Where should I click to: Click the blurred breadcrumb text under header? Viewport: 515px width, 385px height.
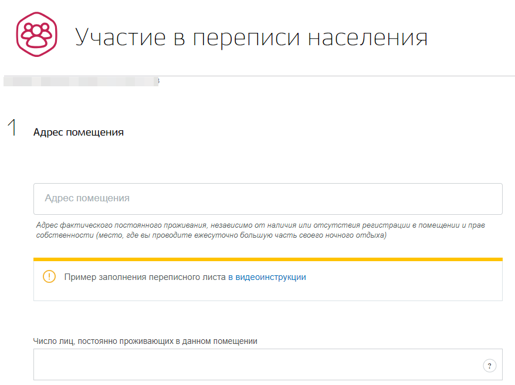click(x=81, y=82)
